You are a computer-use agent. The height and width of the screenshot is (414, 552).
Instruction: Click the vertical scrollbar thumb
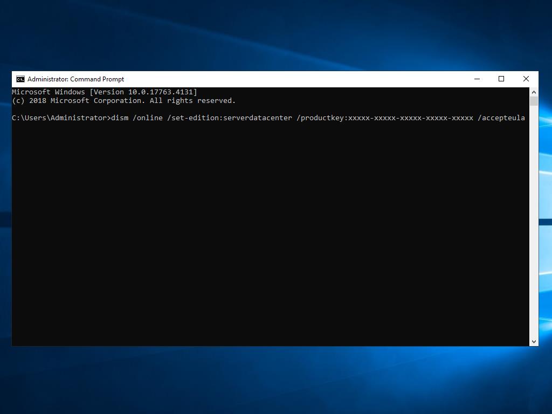[534, 101]
